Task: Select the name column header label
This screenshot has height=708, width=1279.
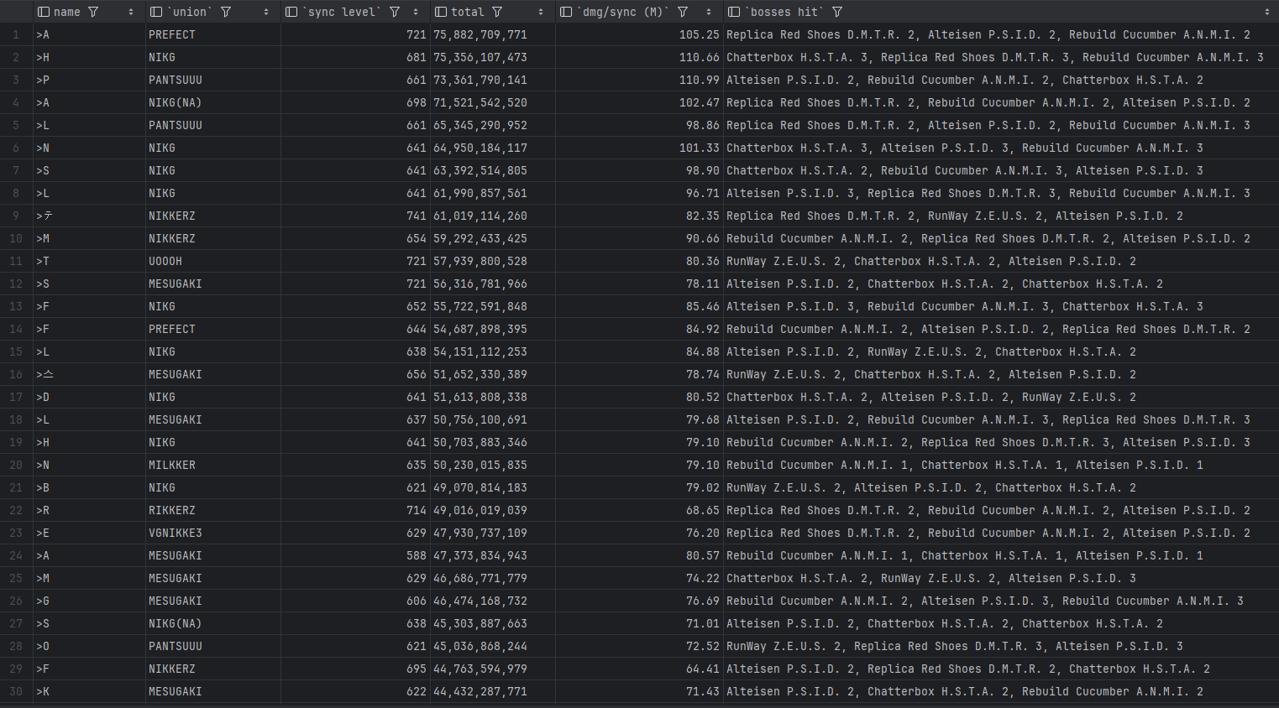Action: click(x=67, y=12)
